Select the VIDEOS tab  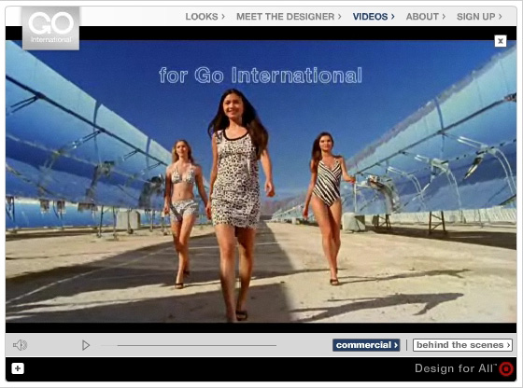tap(374, 16)
